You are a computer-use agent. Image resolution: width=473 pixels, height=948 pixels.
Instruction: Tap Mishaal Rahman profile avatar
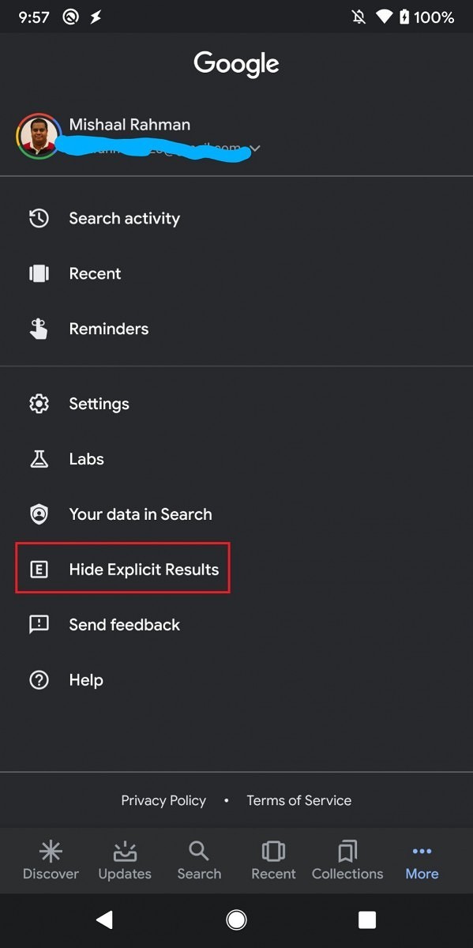39,136
